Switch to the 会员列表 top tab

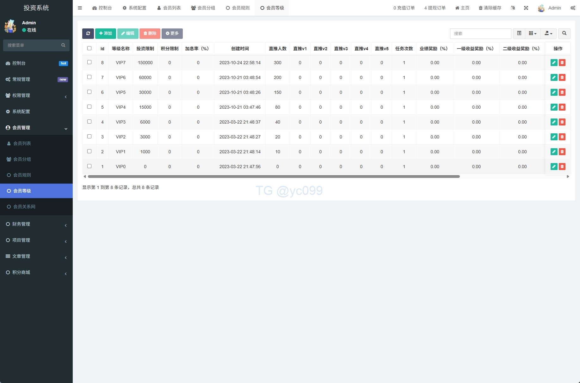tap(169, 8)
